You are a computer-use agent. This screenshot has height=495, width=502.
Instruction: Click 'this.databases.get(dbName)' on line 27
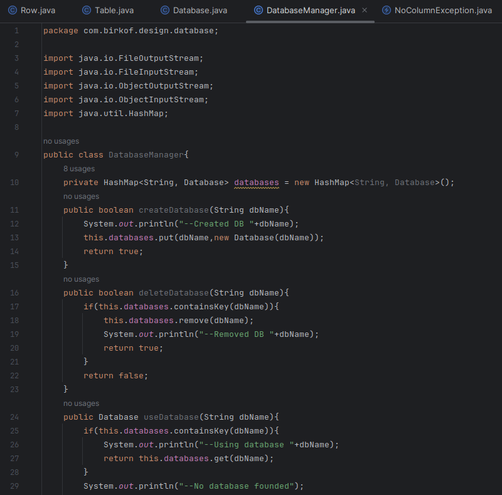tap(203, 459)
